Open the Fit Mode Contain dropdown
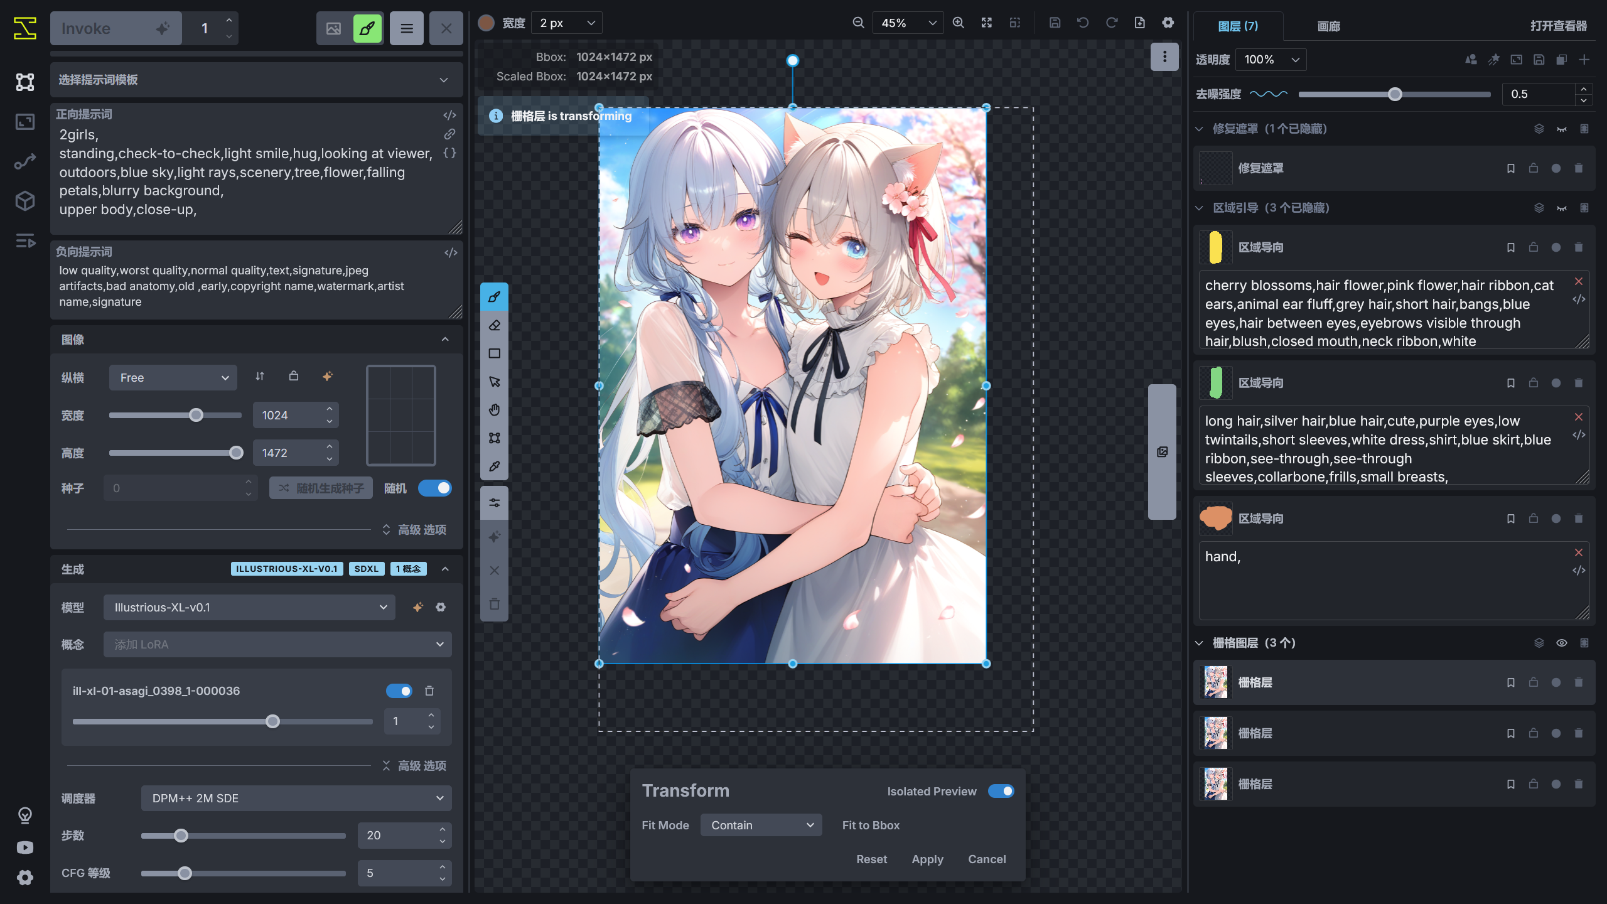 coord(761,826)
